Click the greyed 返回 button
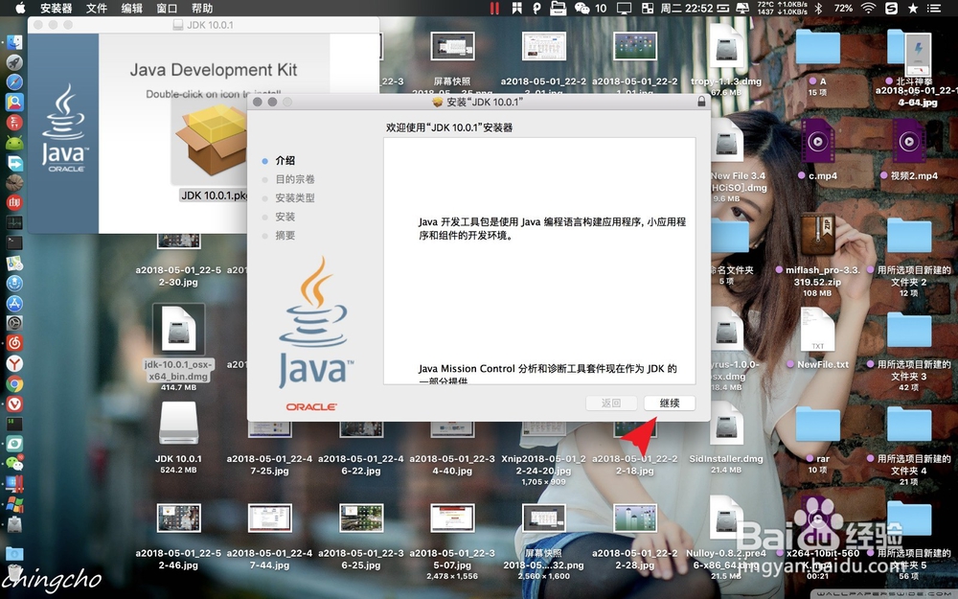Screen dimensions: 958x599 pyautogui.click(x=610, y=403)
